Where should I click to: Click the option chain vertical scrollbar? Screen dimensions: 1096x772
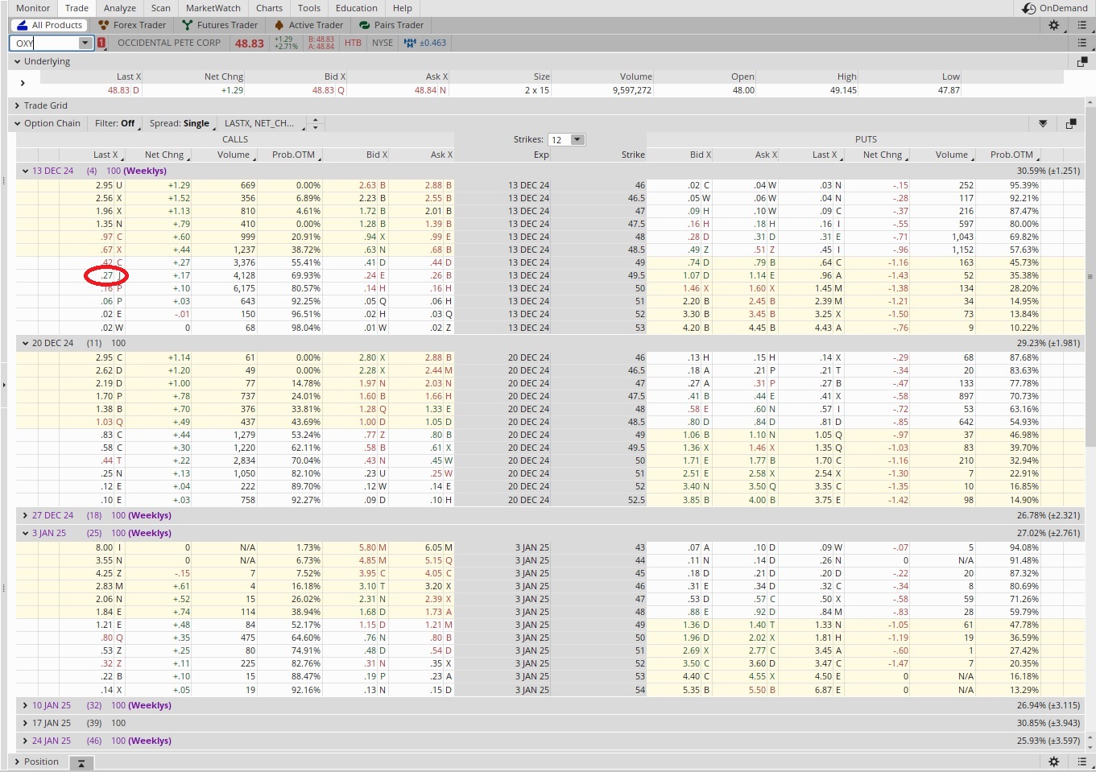(x=1090, y=277)
